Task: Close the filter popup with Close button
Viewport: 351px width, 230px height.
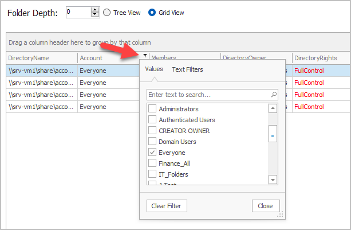Action: [265, 206]
